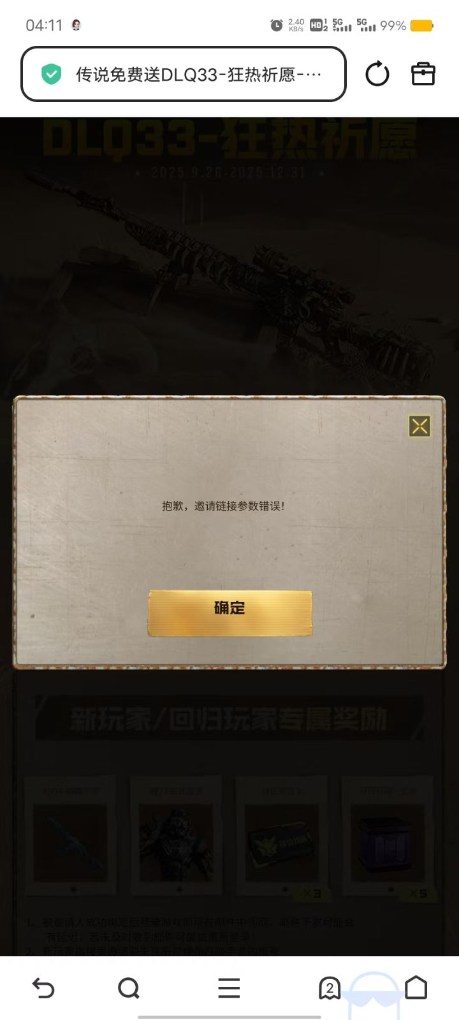Close the error dialog with X
Image resolution: width=459 pixels, height=1020 pixels.
[x=419, y=426]
